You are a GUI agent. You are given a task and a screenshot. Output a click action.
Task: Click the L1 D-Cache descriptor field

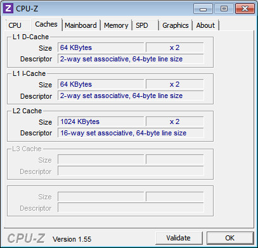pos(131,59)
